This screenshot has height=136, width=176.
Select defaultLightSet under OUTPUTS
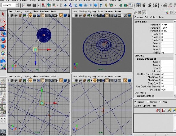pos(145,96)
